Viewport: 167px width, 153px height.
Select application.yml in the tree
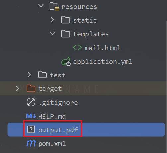pos(103,62)
